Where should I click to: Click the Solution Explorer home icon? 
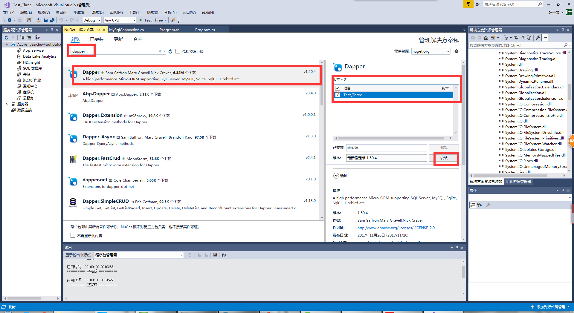coord(486,38)
